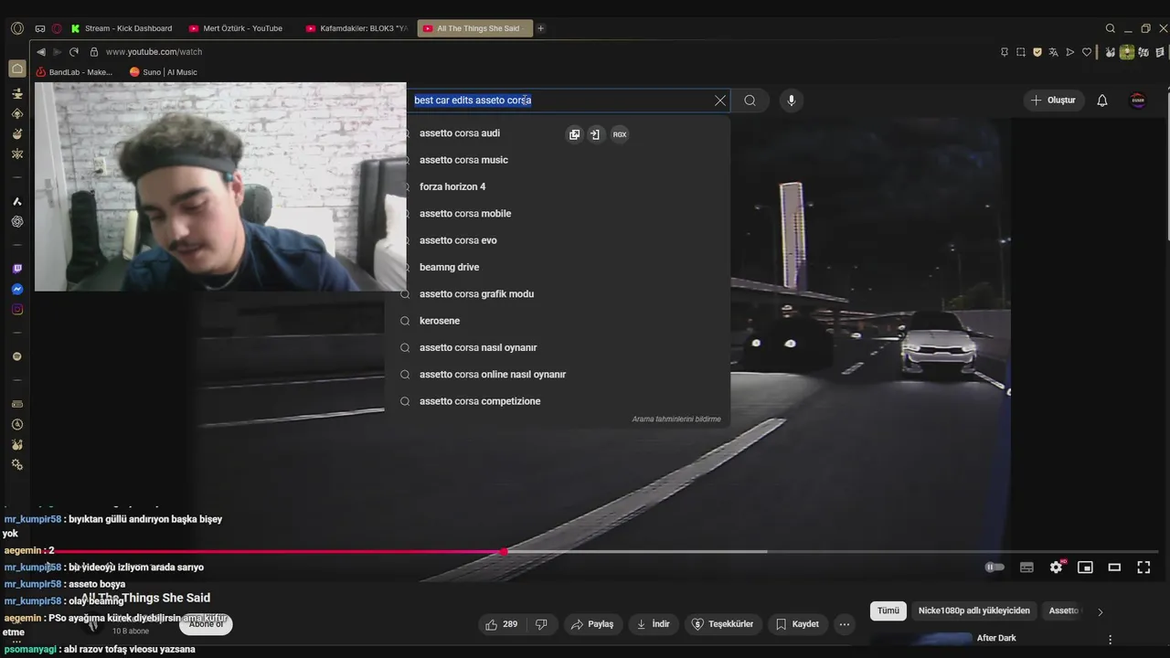Like the video with 289 likes
Image resolution: width=1170 pixels, height=658 pixels.
(503, 624)
